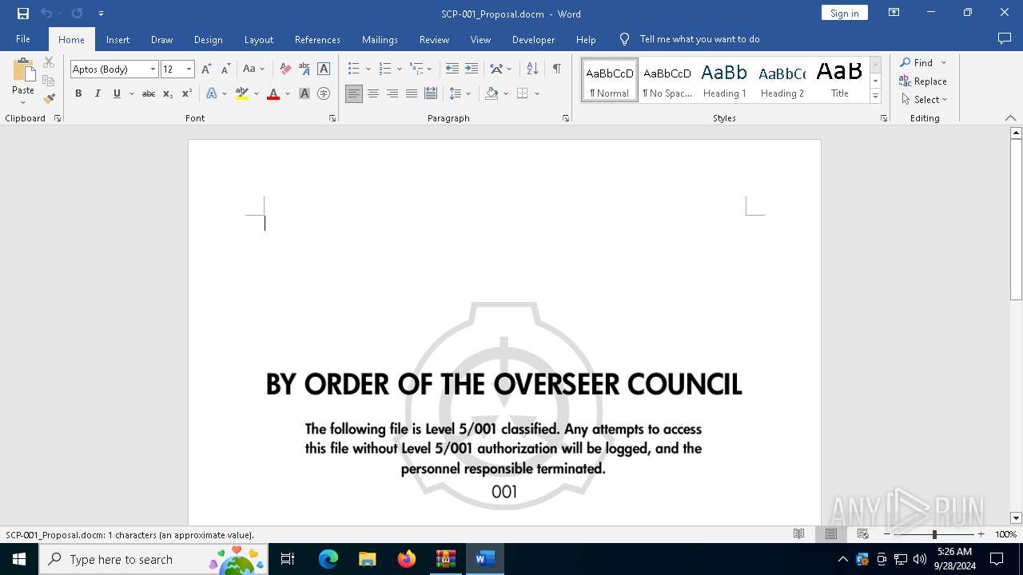
Task: Click the zoom slider handle
Action: click(x=934, y=534)
